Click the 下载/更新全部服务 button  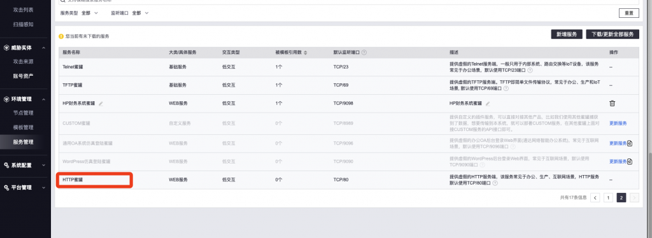[612, 34]
